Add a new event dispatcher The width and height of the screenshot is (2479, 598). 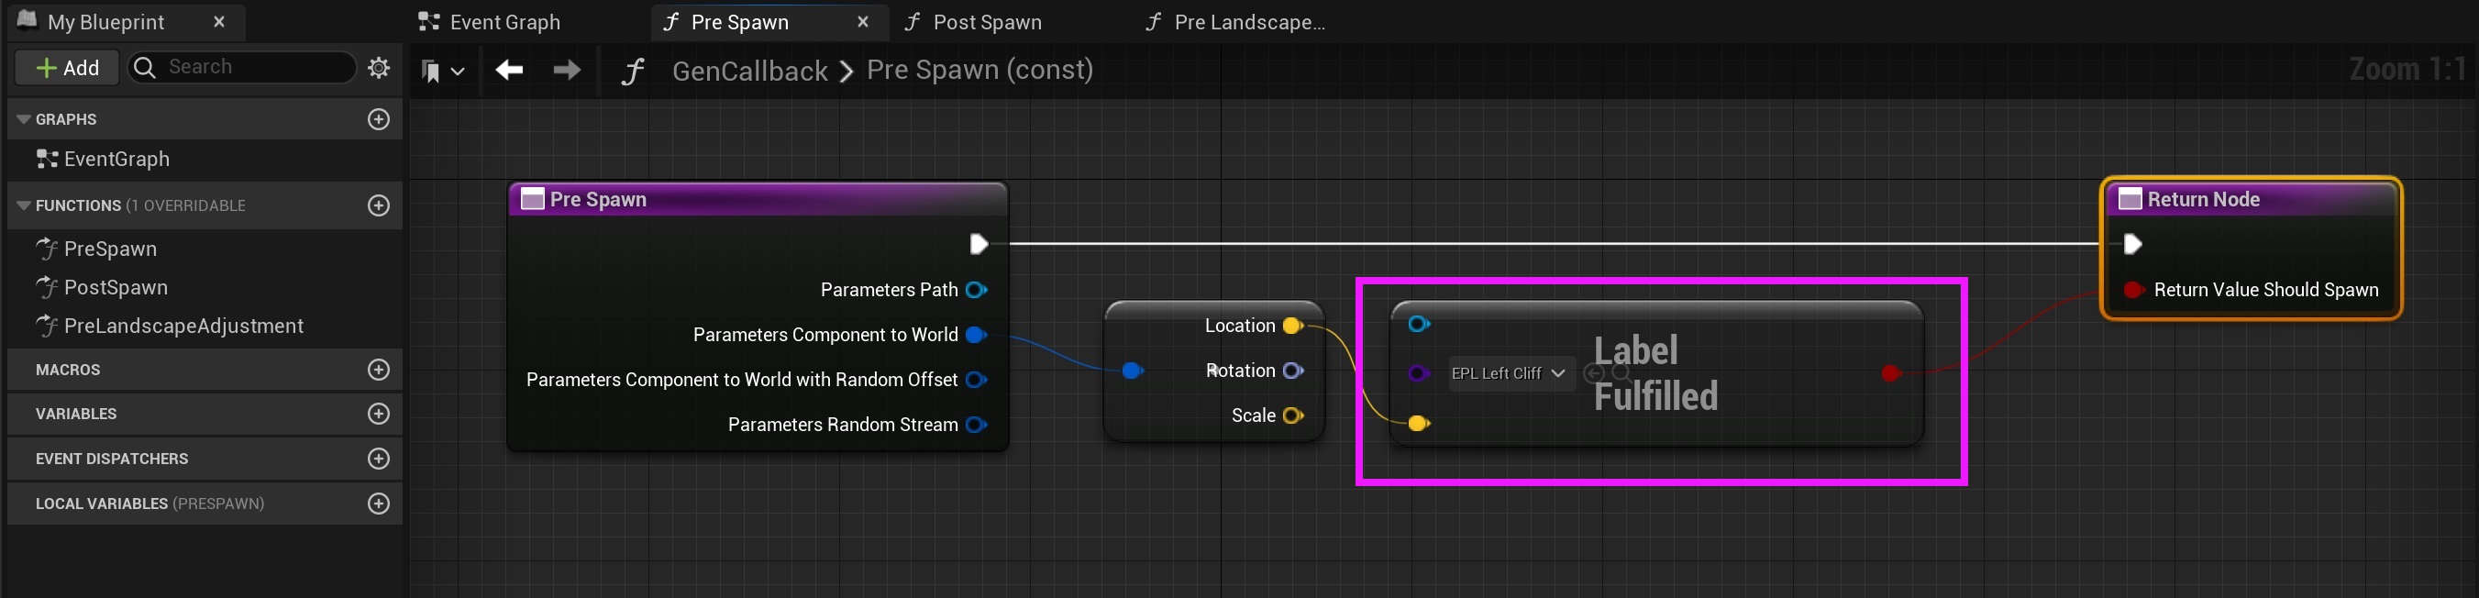(379, 459)
